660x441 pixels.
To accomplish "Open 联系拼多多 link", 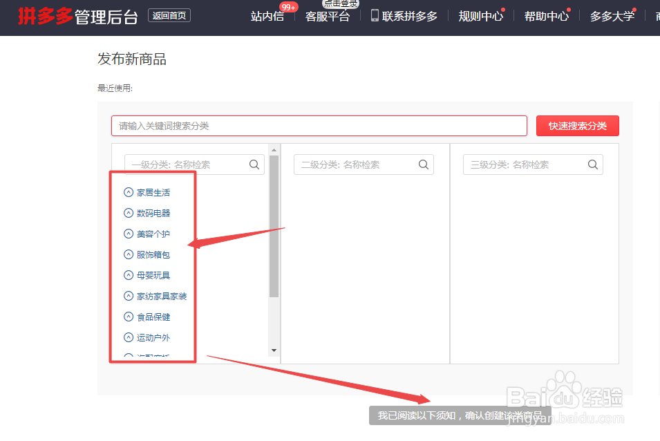I will click(410, 17).
